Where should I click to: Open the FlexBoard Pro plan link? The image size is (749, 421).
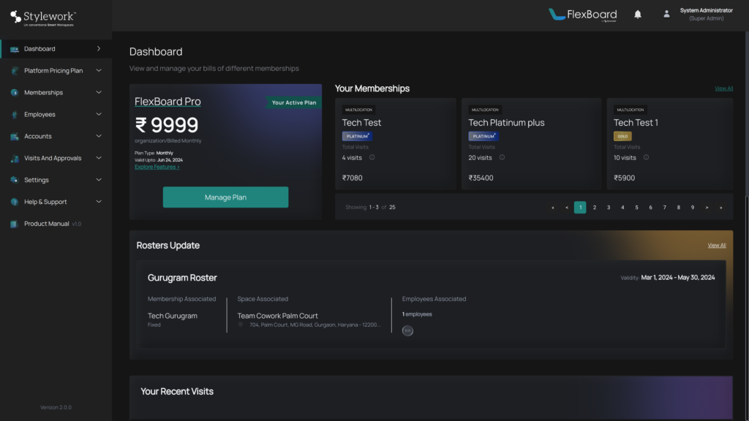[168, 102]
